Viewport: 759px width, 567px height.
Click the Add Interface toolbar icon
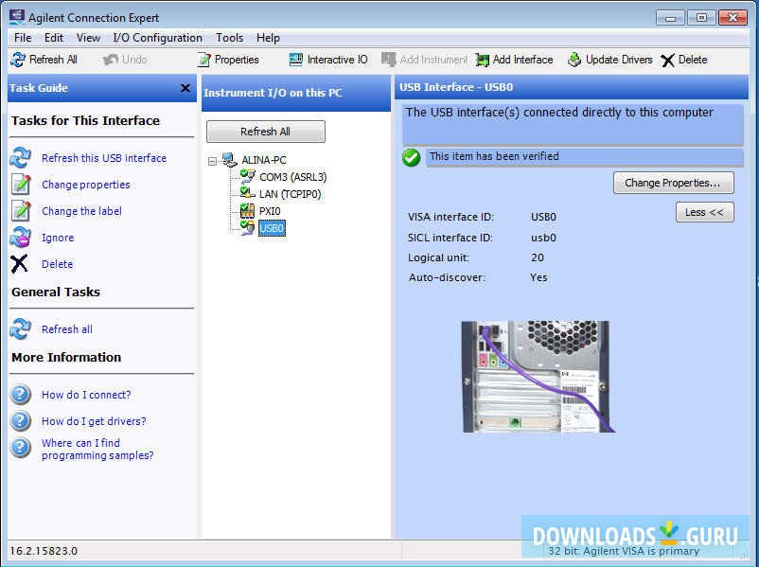point(482,60)
